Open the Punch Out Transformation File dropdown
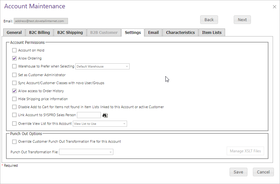This screenshot has width=280, height=184. pyautogui.click(x=86, y=152)
